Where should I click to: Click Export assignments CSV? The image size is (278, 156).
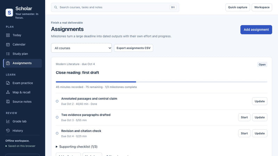click(x=133, y=48)
